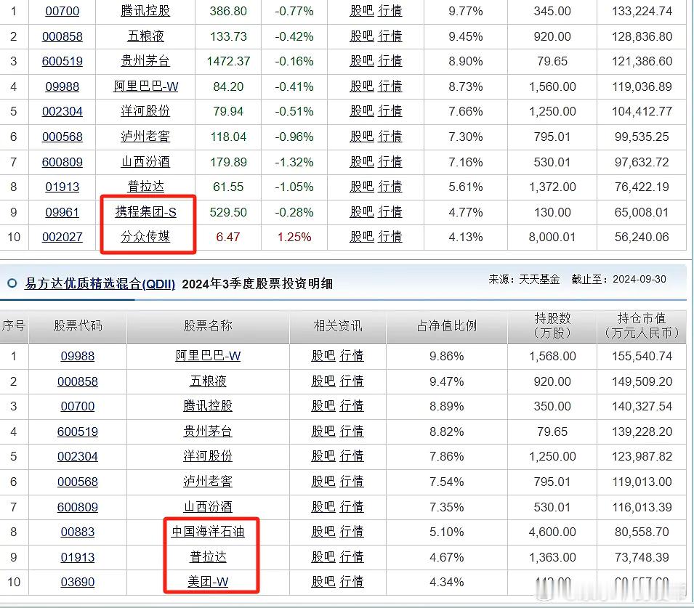Open 行情 link in 分众传媒 row
This screenshot has width=694, height=608.
tap(390, 238)
